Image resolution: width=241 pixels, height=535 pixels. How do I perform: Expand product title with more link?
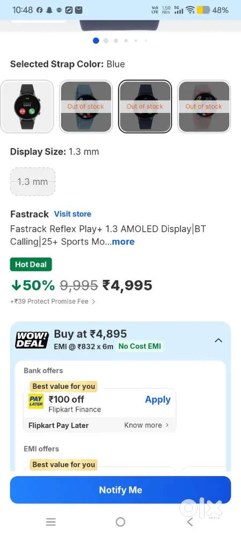click(123, 242)
